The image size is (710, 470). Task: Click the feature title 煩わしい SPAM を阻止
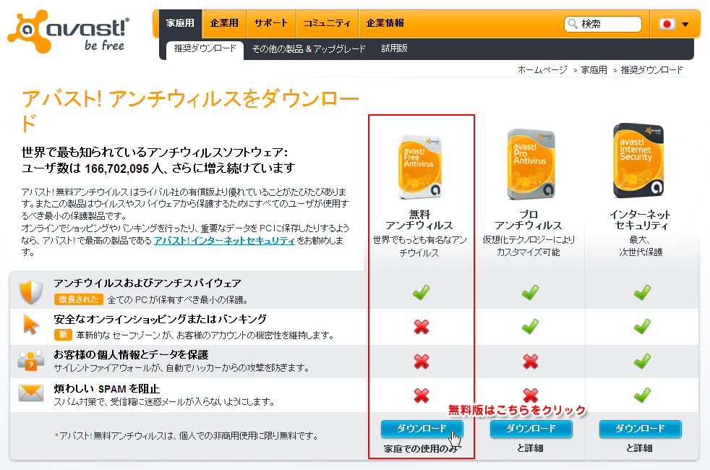click(107, 389)
